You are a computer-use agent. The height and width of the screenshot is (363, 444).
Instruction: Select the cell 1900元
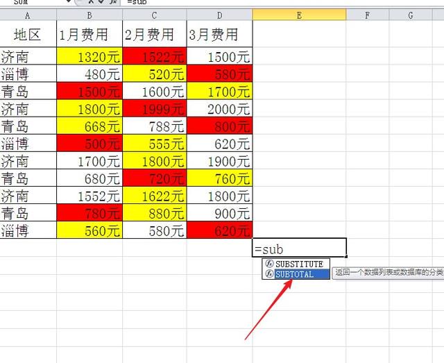click(219, 160)
